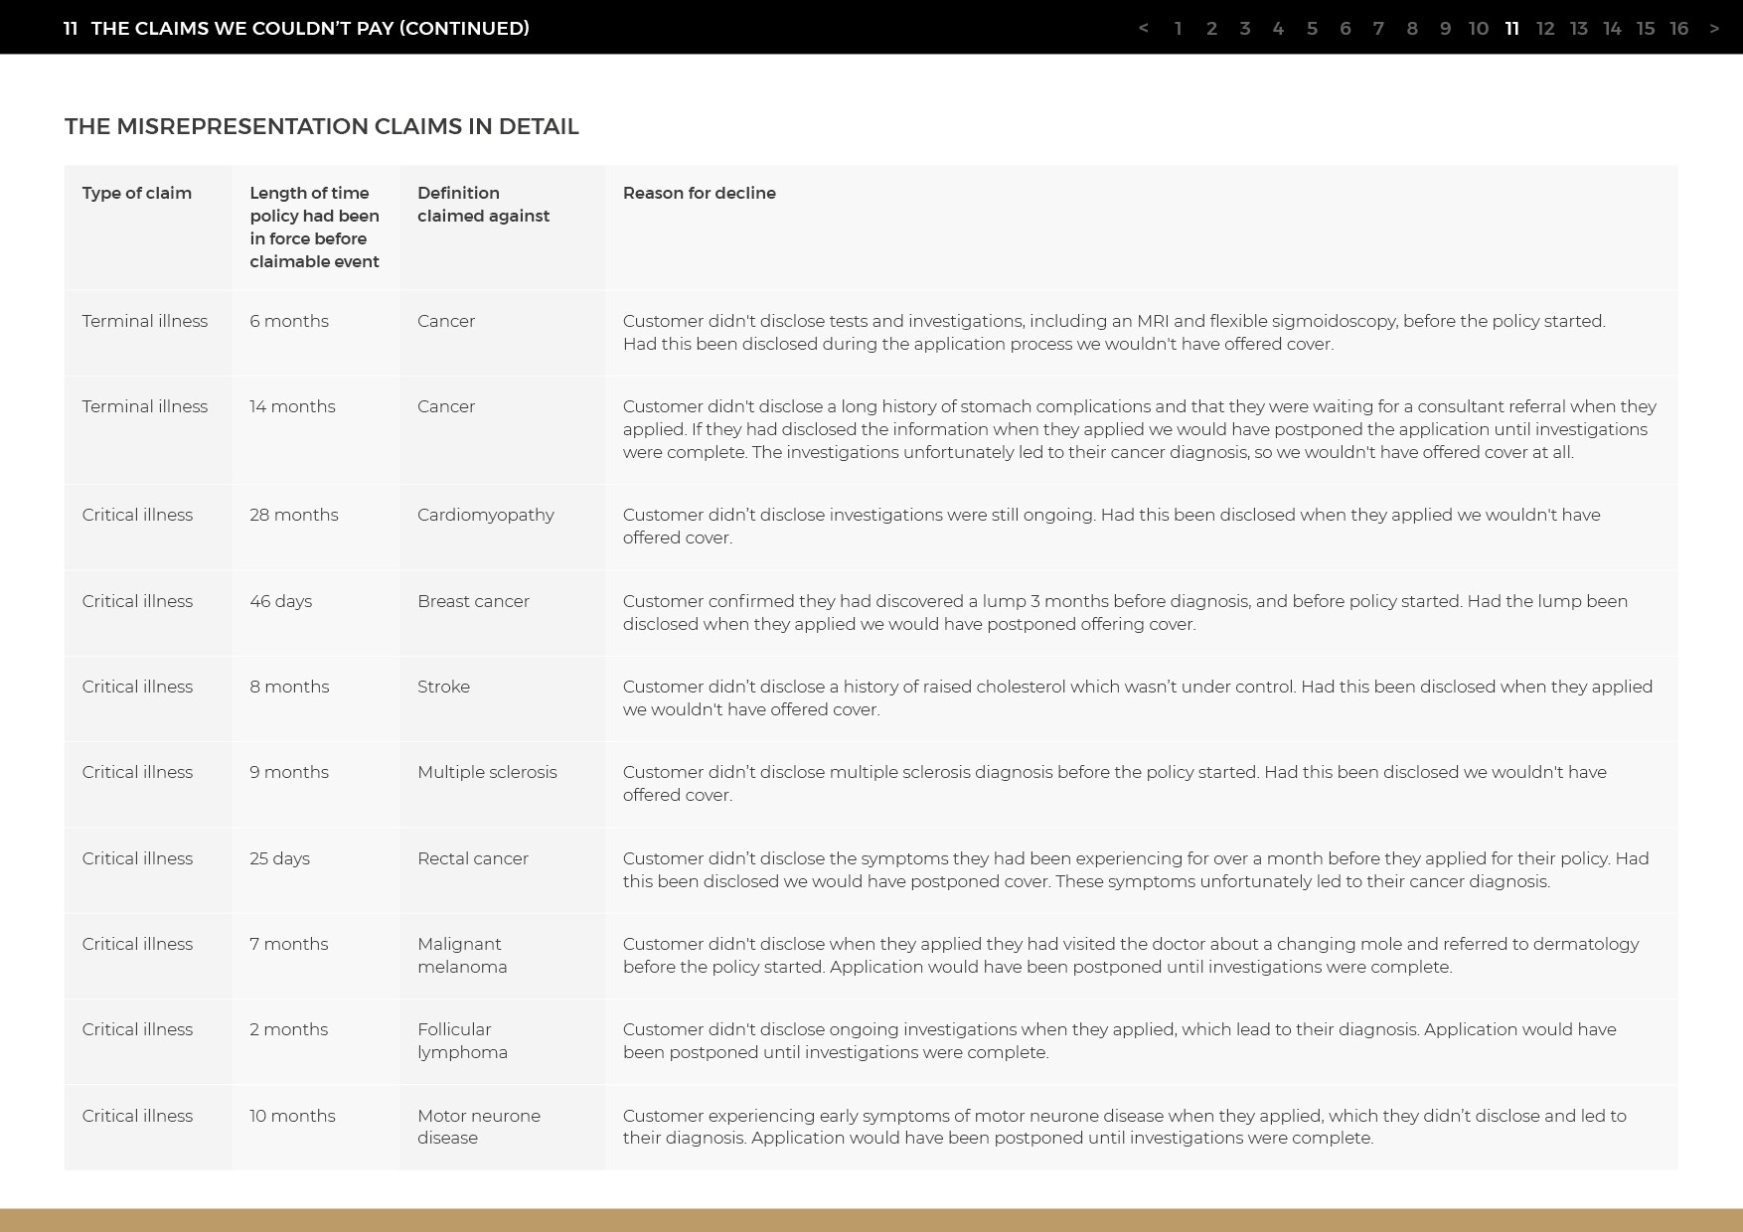Jump to page 3

(1245, 29)
